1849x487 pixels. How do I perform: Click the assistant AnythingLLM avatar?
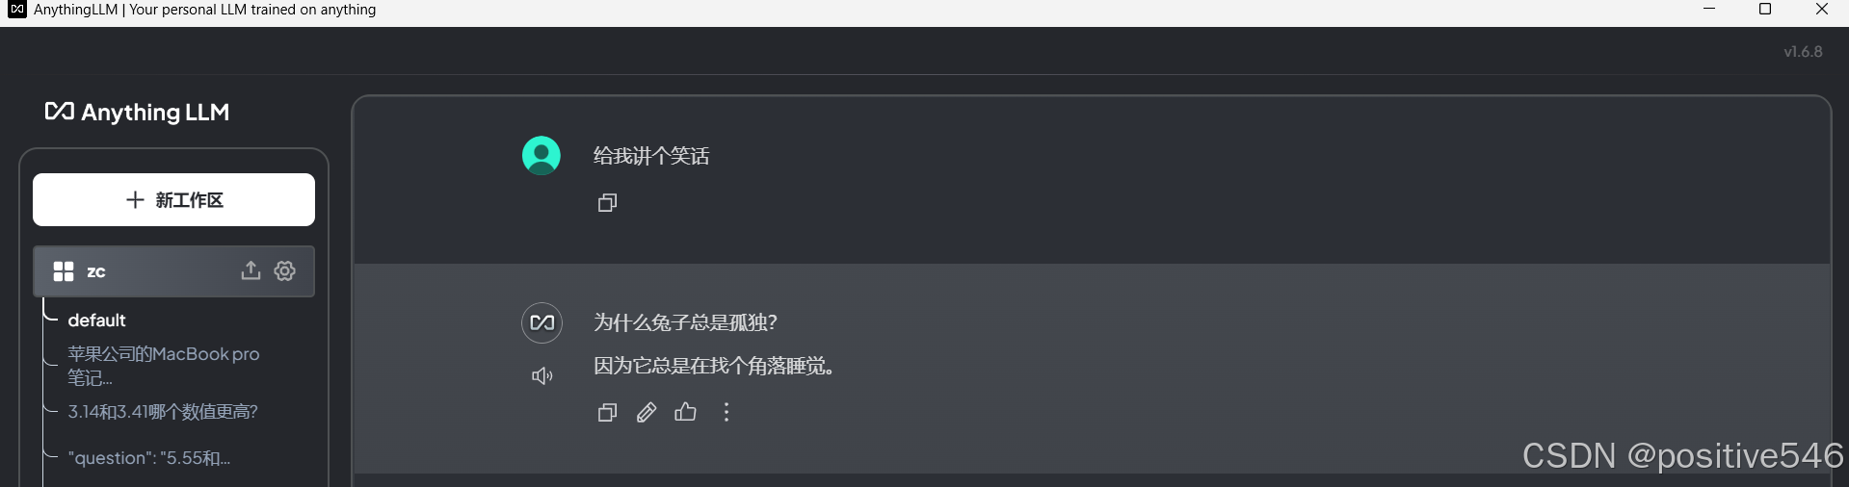coord(541,322)
